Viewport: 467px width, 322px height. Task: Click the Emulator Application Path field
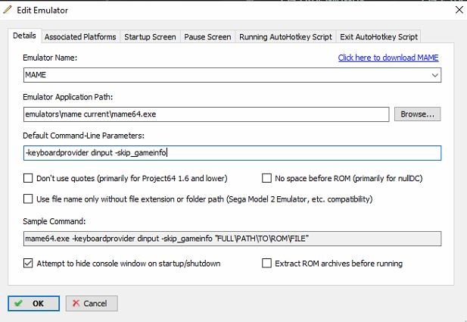coord(206,114)
